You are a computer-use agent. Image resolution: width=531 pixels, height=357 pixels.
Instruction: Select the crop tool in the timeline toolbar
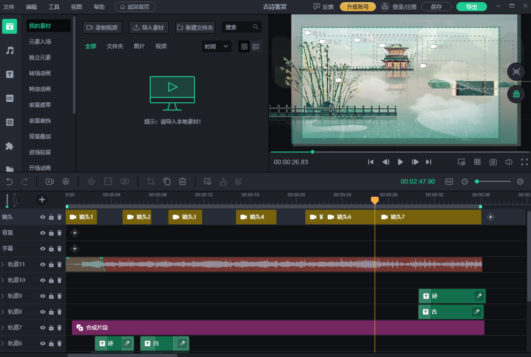click(x=151, y=182)
